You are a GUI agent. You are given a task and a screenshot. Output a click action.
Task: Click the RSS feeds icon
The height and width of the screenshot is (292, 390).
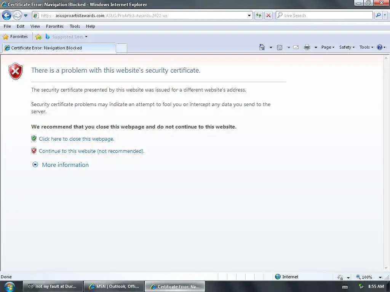coord(280,48)
